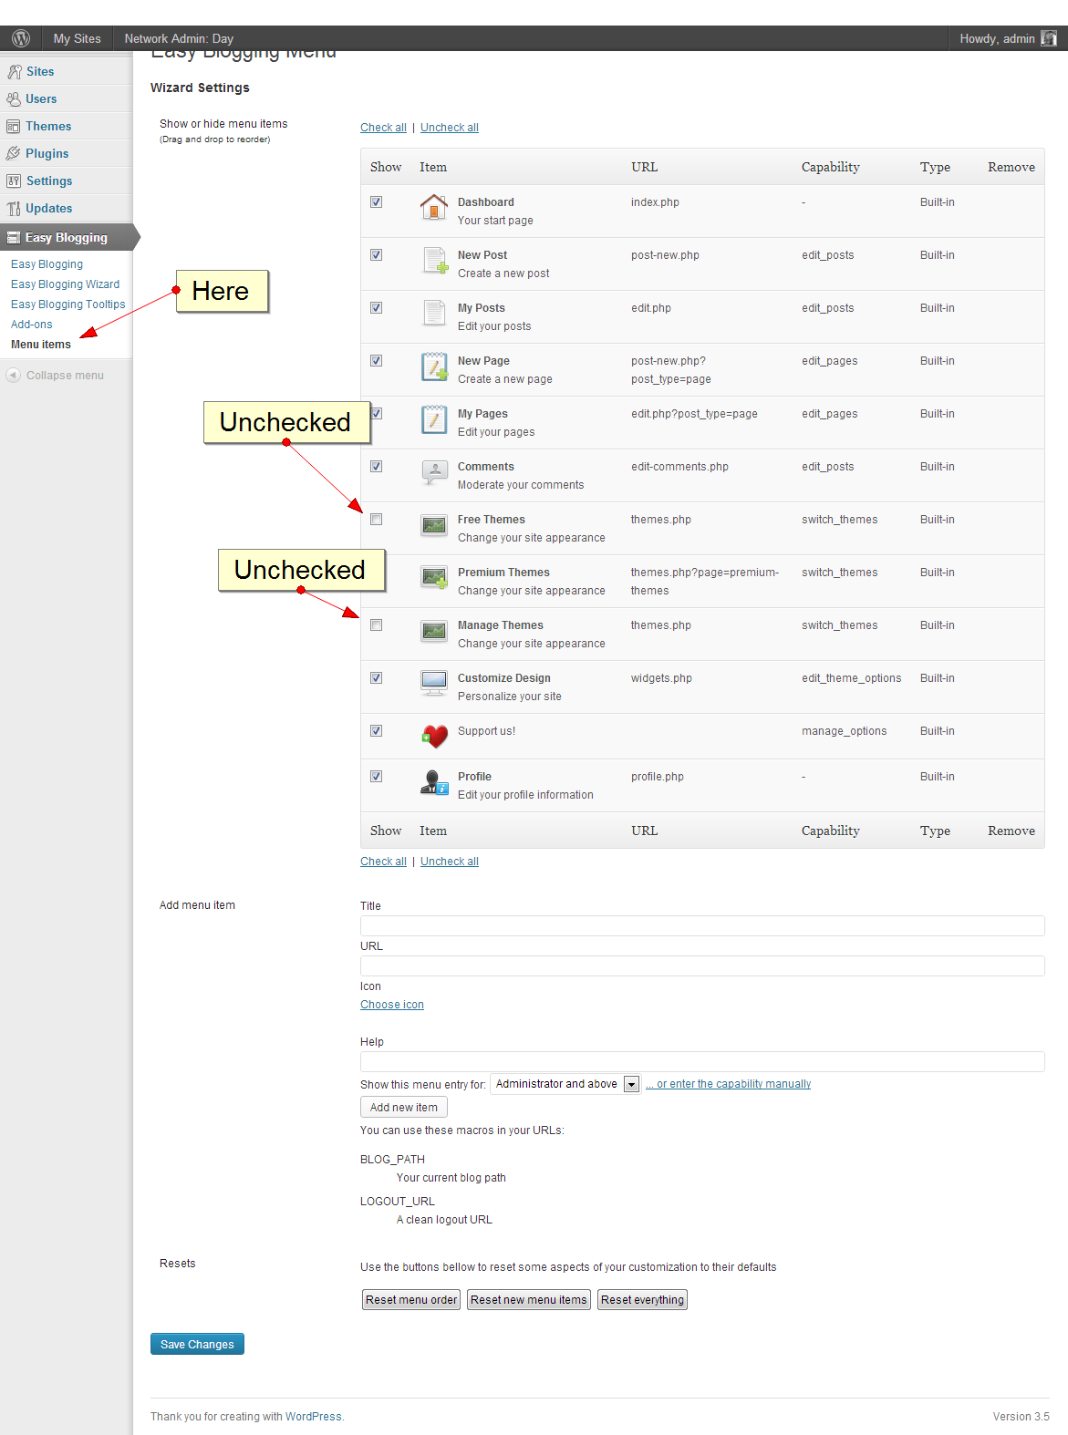Uncheck the Profile show checkbox
The image size is (1068, 1435).
[376, 777]
